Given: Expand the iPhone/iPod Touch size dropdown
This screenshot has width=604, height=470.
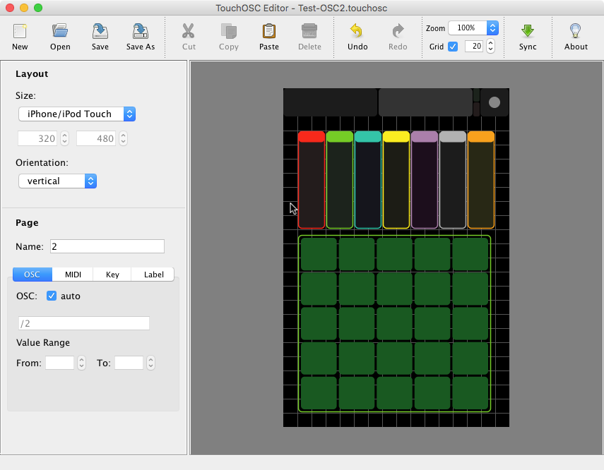Looking at the screenshot, I should click(x=76, y=114).
